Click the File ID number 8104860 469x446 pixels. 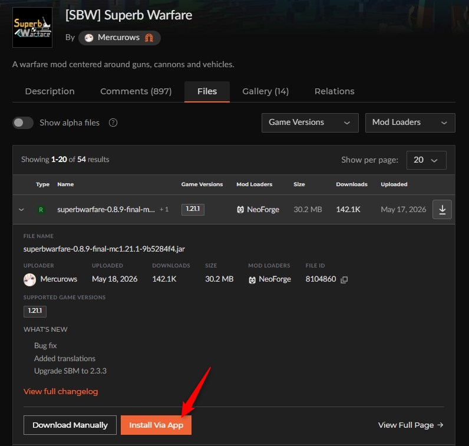pyautogui.click(x=321, y=279)
